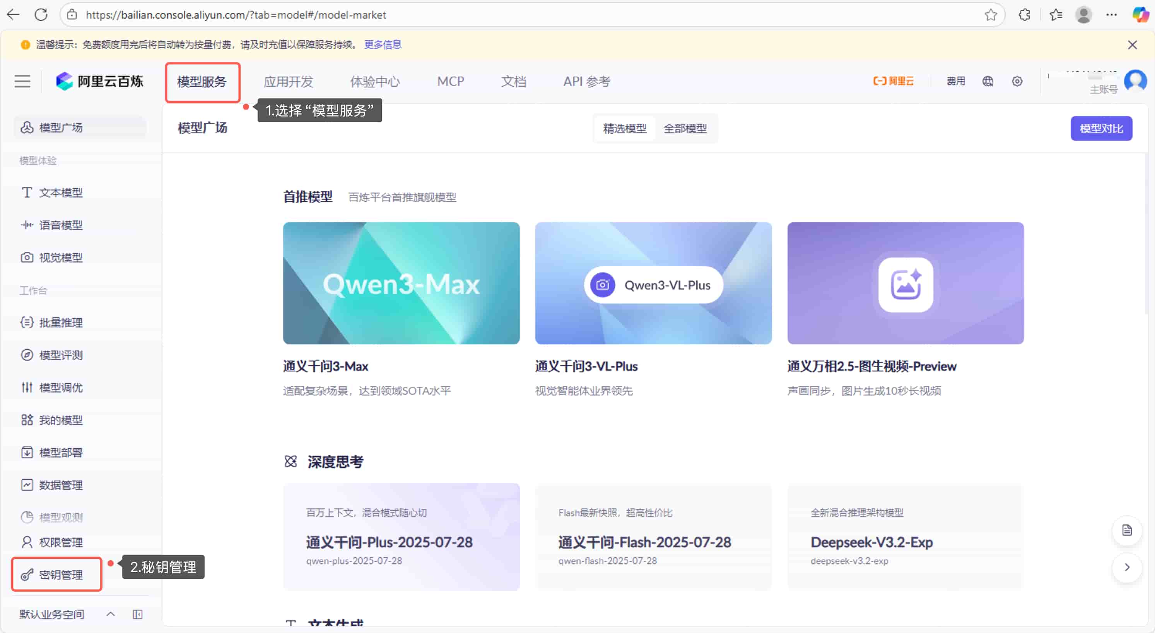Switch model list to 全部模型

(x=685, y=128)
